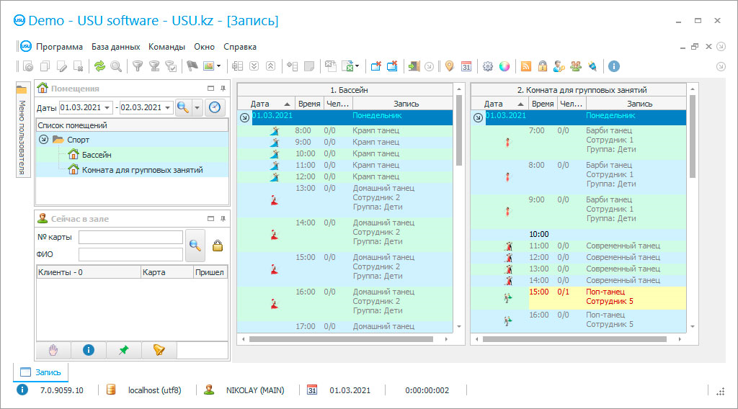This screenshot has width=738, height=409.
Task: Click the info button below clients list
Action: (x=89, y=350)
